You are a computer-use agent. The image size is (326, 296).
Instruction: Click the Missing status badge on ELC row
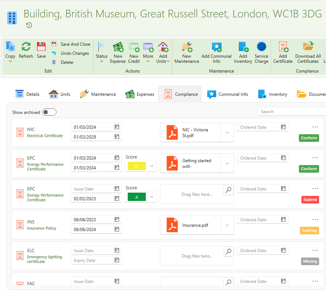coord(310,261)
